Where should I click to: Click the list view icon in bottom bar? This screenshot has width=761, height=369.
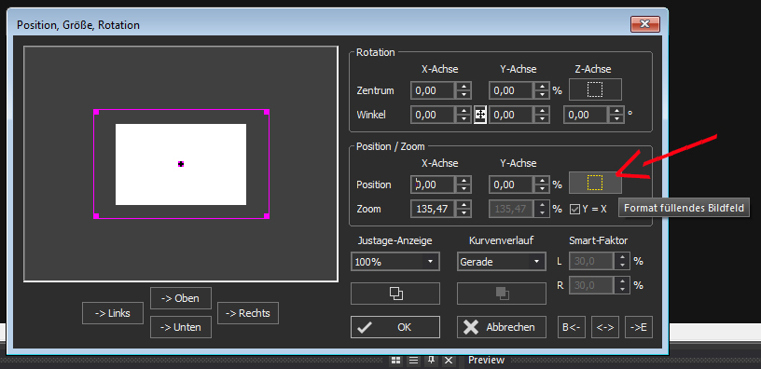pos(413,361)
